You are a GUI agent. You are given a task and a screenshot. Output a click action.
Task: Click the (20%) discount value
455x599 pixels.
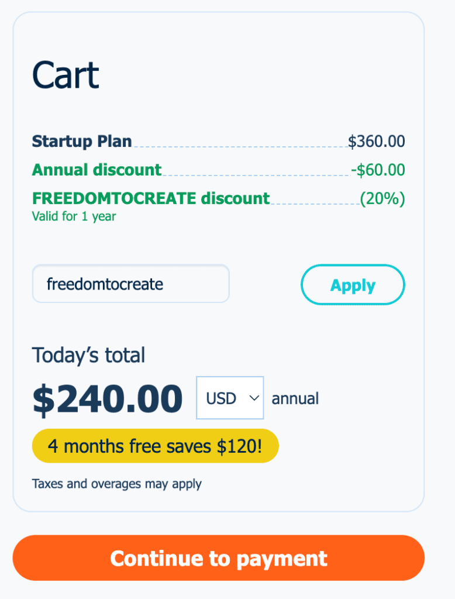tap(382, 199)
